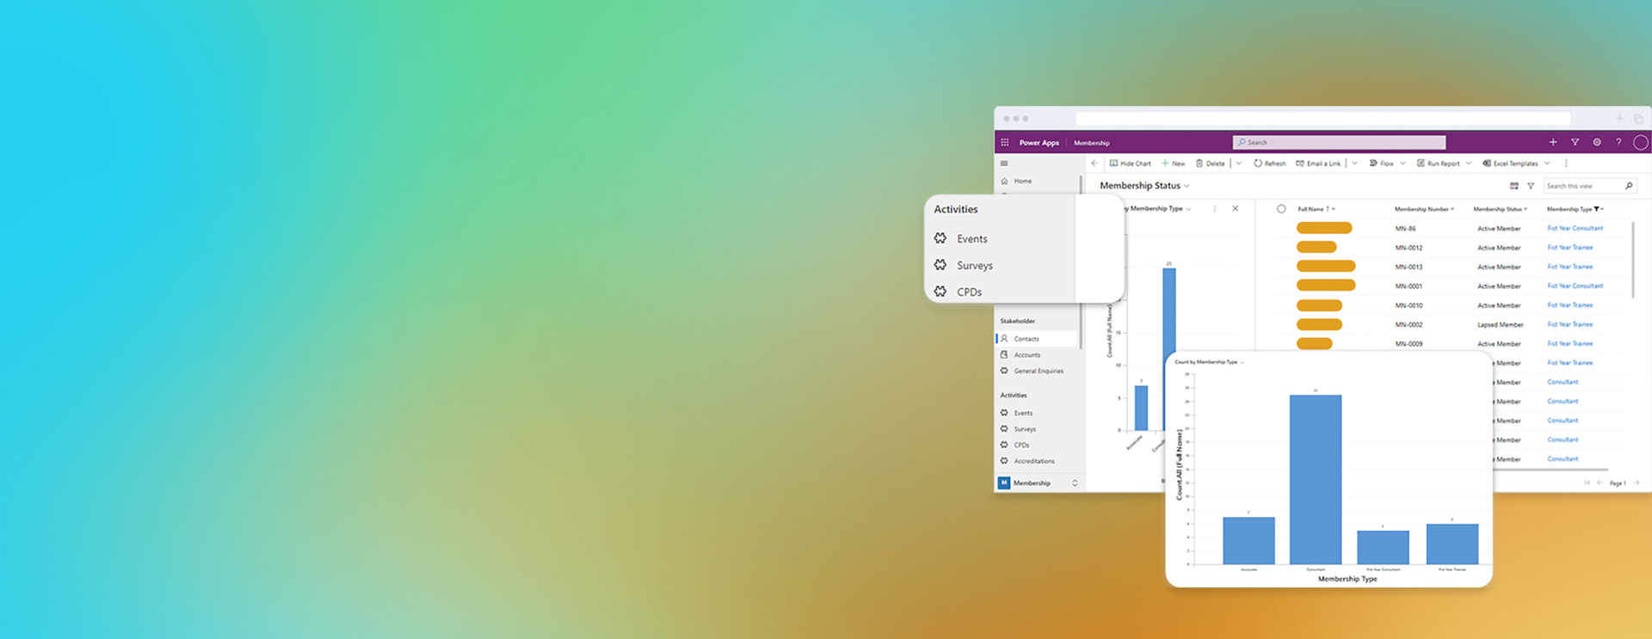The width and height of the screenshot is (1652, 639).
Task: Click the edit columns icon beside view search
Action: pyautogui.click(x=1514, y=186)
